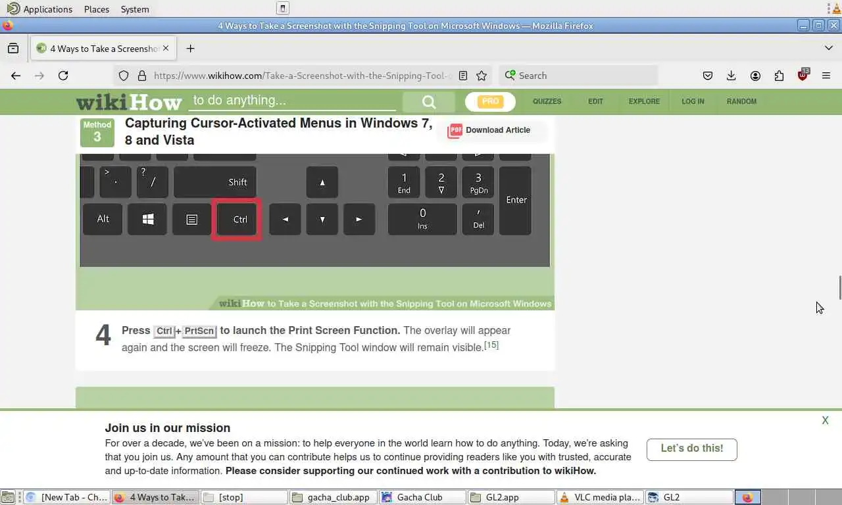Click the Firefox workspace switcher cell
Viewport: 842px width, 505px height.
(748, 497)
